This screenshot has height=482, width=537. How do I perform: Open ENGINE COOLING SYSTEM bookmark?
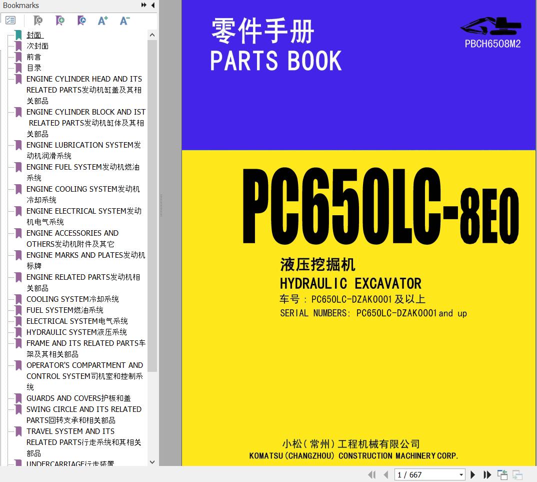(83, 194)
